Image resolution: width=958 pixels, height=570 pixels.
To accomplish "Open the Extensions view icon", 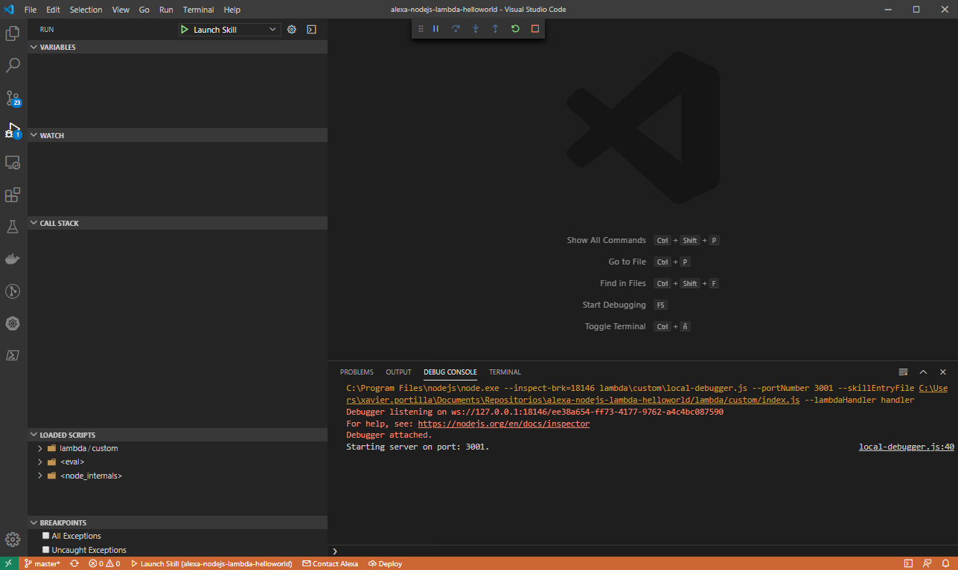I will point(13,195).
